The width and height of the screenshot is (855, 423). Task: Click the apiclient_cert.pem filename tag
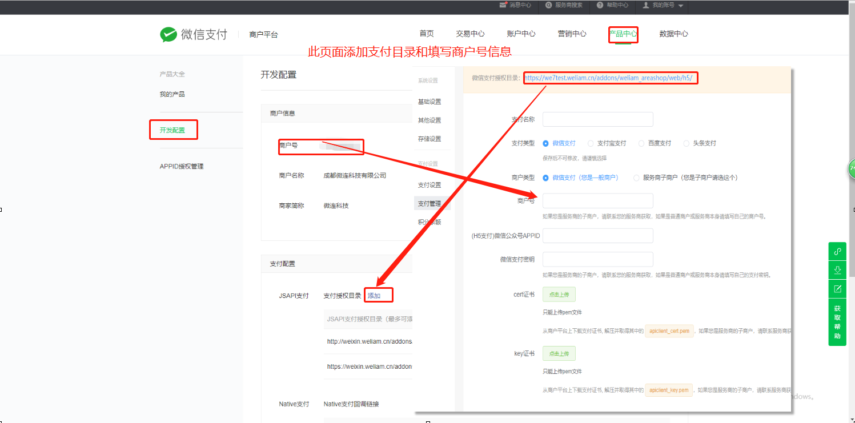click(x=669, y=331)
